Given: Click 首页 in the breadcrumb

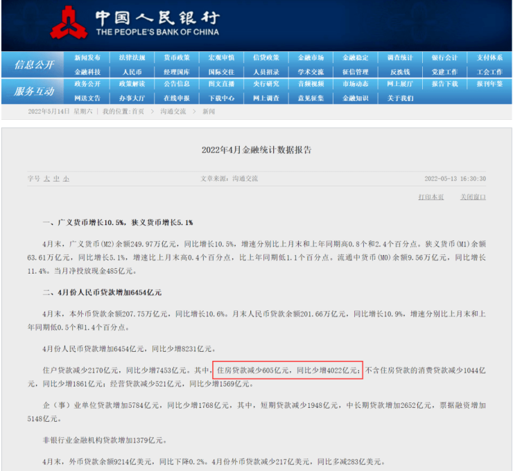Looking at the screenshot, I should point(138,112).
